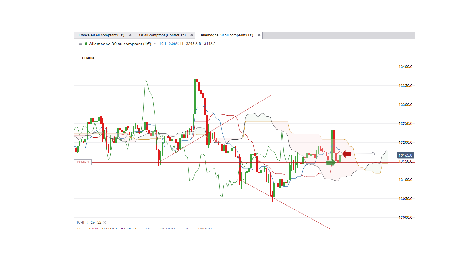Select the descending red trend line
Screen dimensions: 471x265
point(286,204)
